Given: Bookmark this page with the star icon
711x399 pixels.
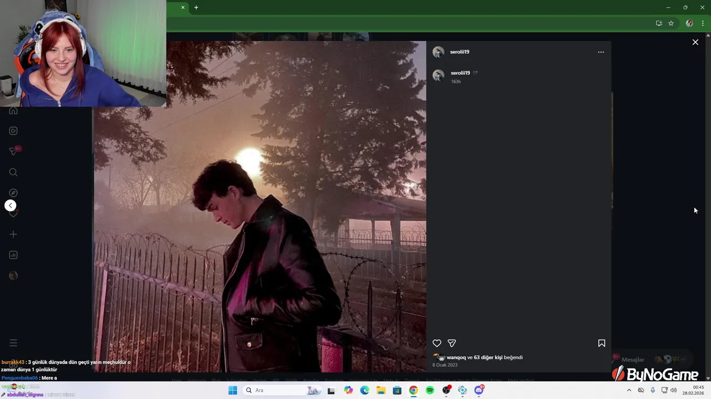Looking at the screenshot, I should point(671,23).
